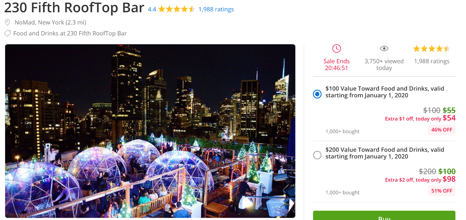Image resolution: width=466 pixels, height=220 pixels.
Task: Click the 230 Fifth RoofTop Bar title
Action: 74,8
